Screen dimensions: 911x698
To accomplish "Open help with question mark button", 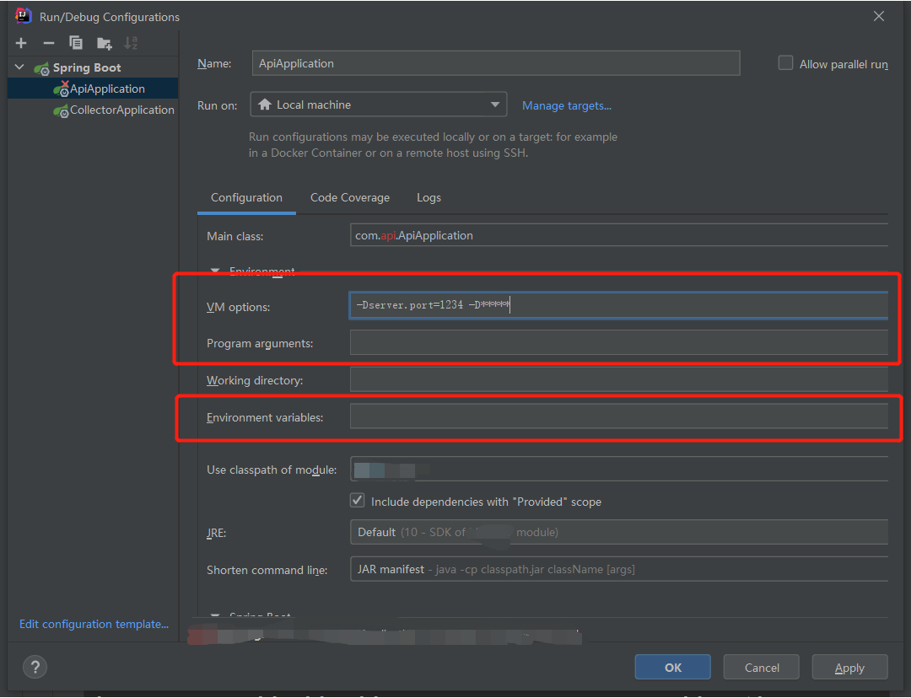I will coord(35,667).
